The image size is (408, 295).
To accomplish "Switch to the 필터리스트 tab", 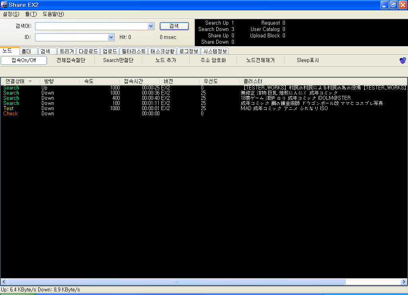I will (x=134, y=51).
